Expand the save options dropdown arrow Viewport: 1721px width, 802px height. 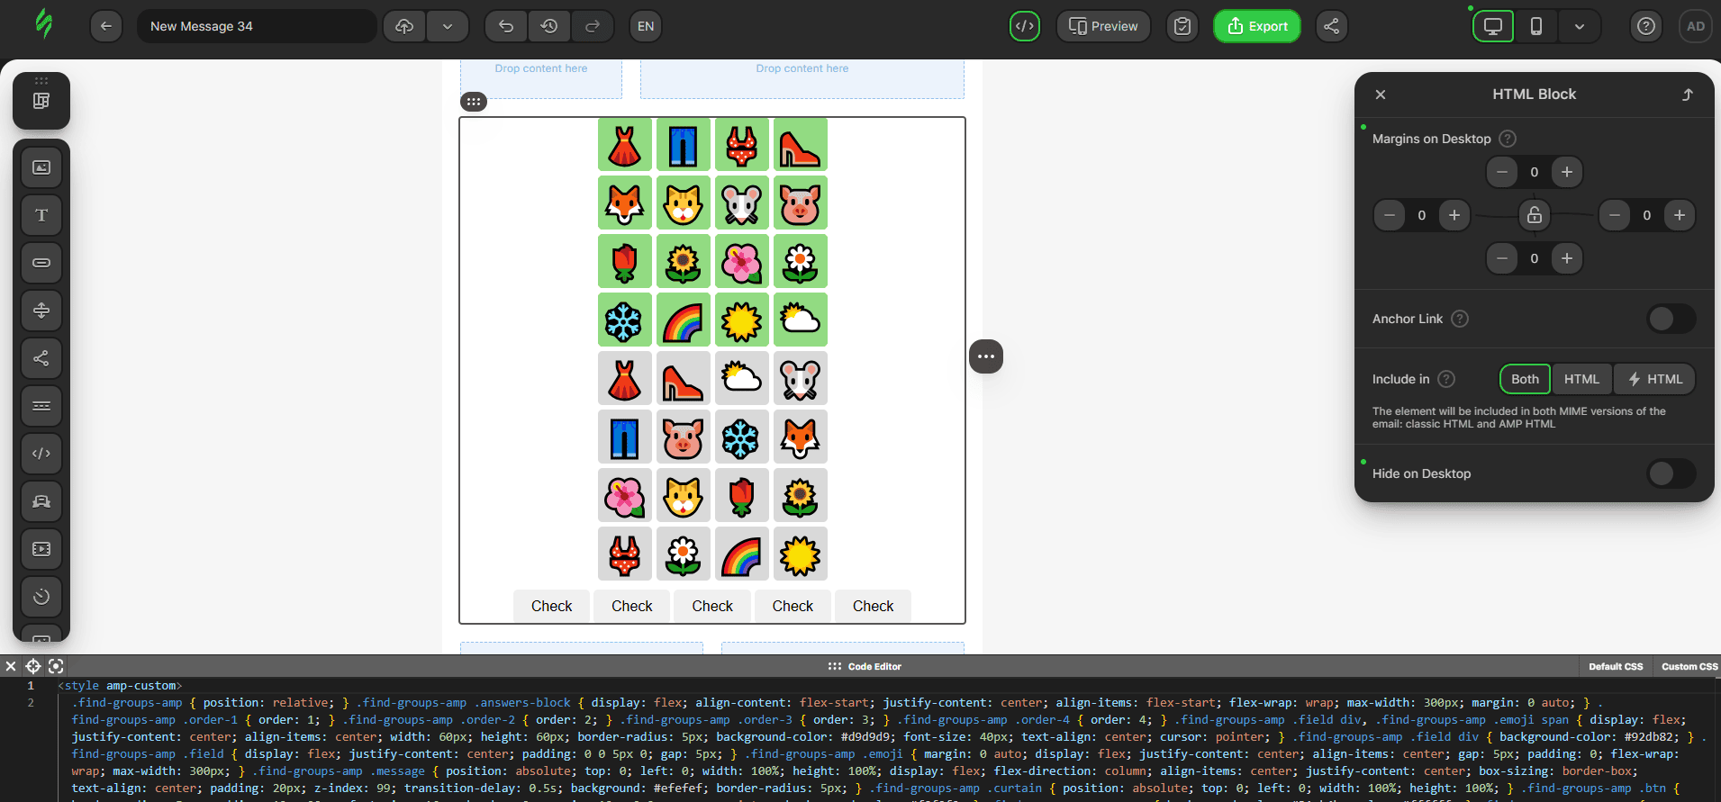point(448,26)
